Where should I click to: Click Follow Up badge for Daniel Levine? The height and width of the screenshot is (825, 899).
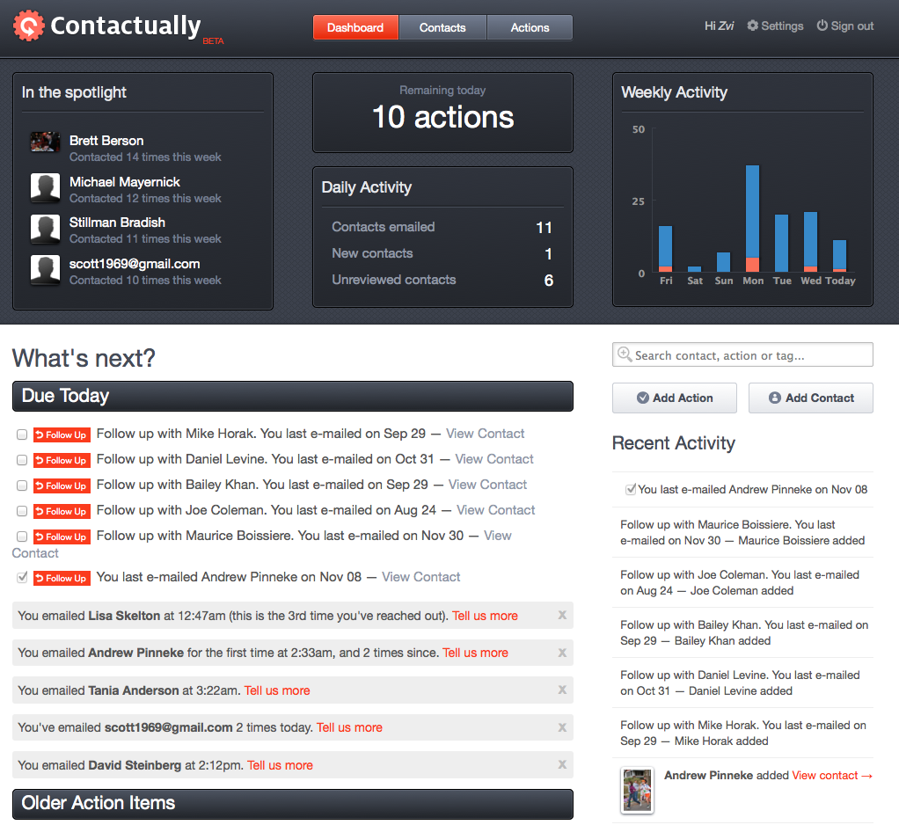click(x=62, y=460)
